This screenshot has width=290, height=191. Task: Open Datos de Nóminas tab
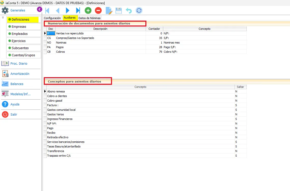tap(89, 18)
